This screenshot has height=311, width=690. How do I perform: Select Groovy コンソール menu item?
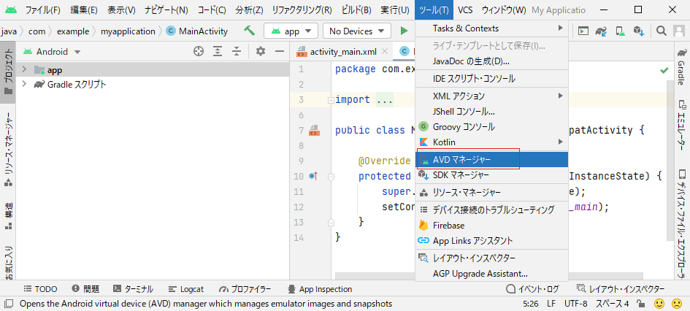click(491, 127)
